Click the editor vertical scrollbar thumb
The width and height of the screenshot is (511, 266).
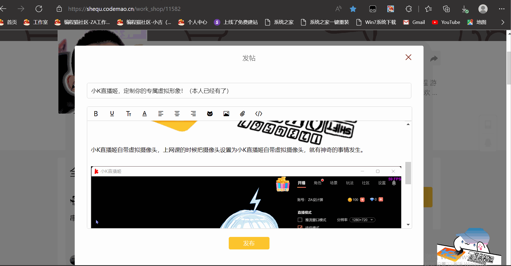(x=408, y=173)
